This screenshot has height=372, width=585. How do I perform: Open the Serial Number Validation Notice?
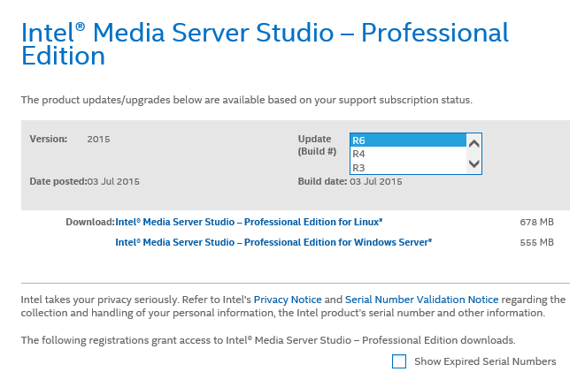coord(421,300)
